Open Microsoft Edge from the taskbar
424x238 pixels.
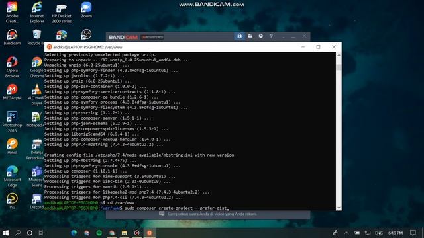(74, 233)
